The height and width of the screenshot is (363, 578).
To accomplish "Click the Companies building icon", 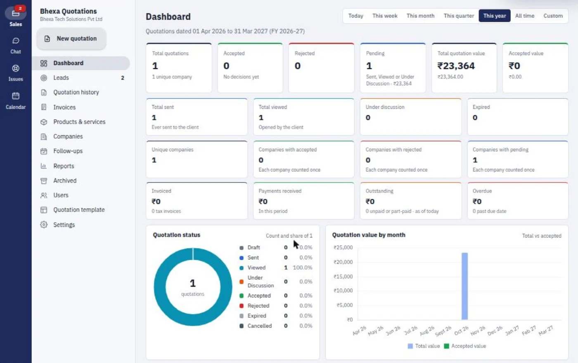I will [x=44, y=136].
